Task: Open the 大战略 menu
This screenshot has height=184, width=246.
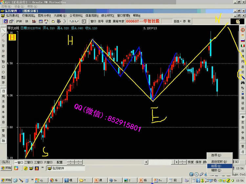Action: pos(60,15)
